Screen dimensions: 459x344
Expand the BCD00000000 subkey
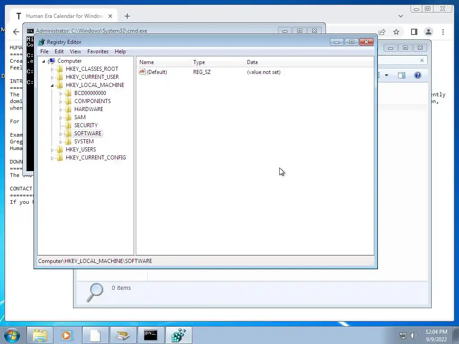(x=61, y=94)
